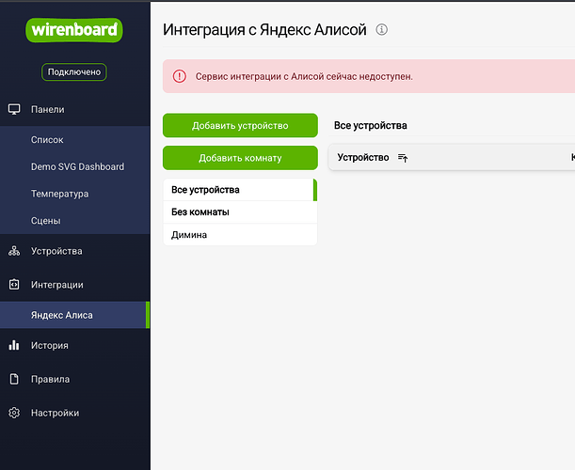
Task: Click the Настройки gear icon
Action: tap(14, 413)
